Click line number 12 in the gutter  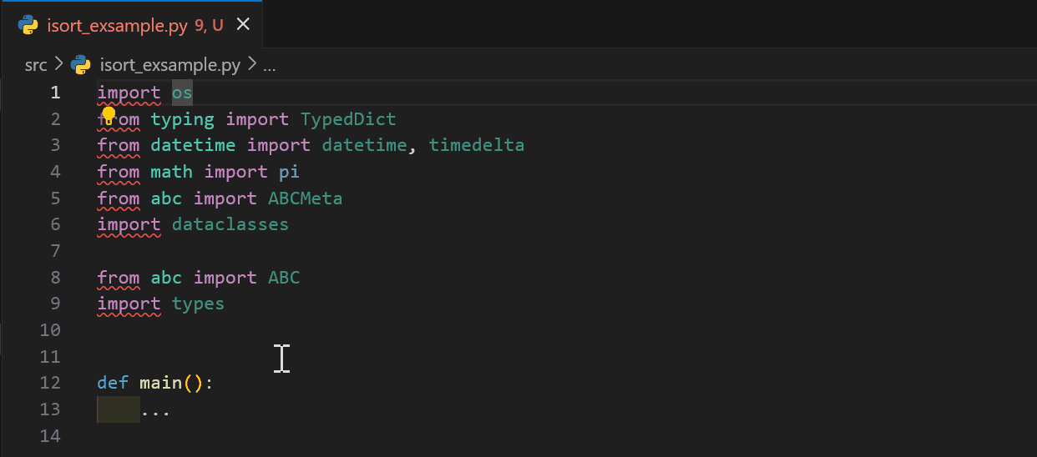click(50, 383)
